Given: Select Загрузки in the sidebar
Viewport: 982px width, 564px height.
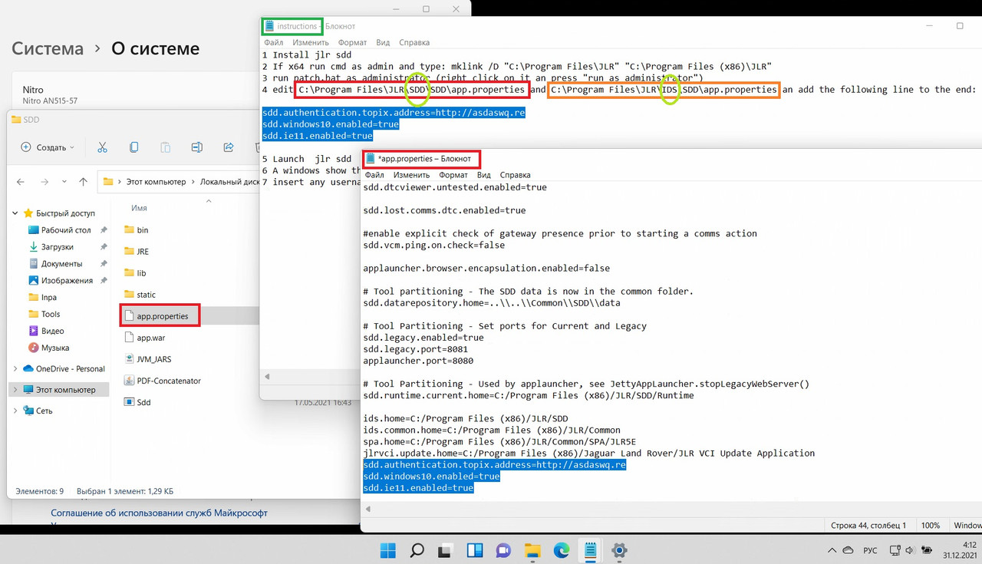Looking at the screenshot, I should [58, 247].
